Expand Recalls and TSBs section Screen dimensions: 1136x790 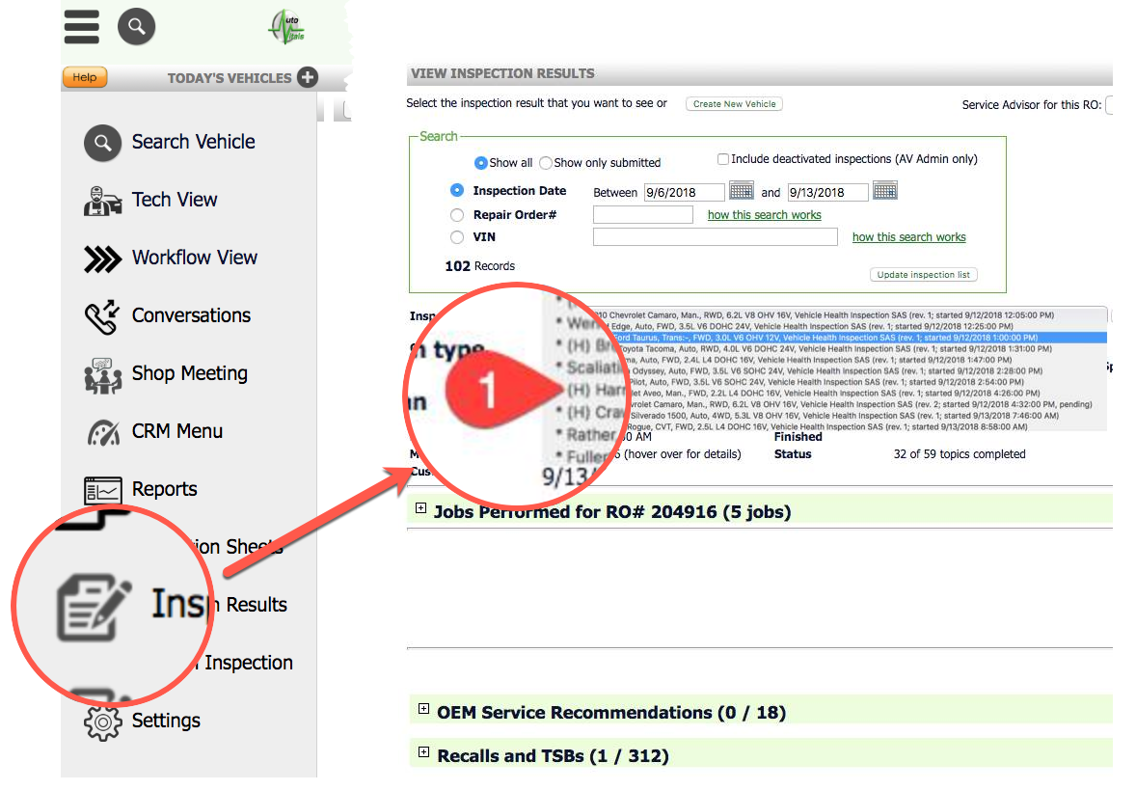coord(423,752)
